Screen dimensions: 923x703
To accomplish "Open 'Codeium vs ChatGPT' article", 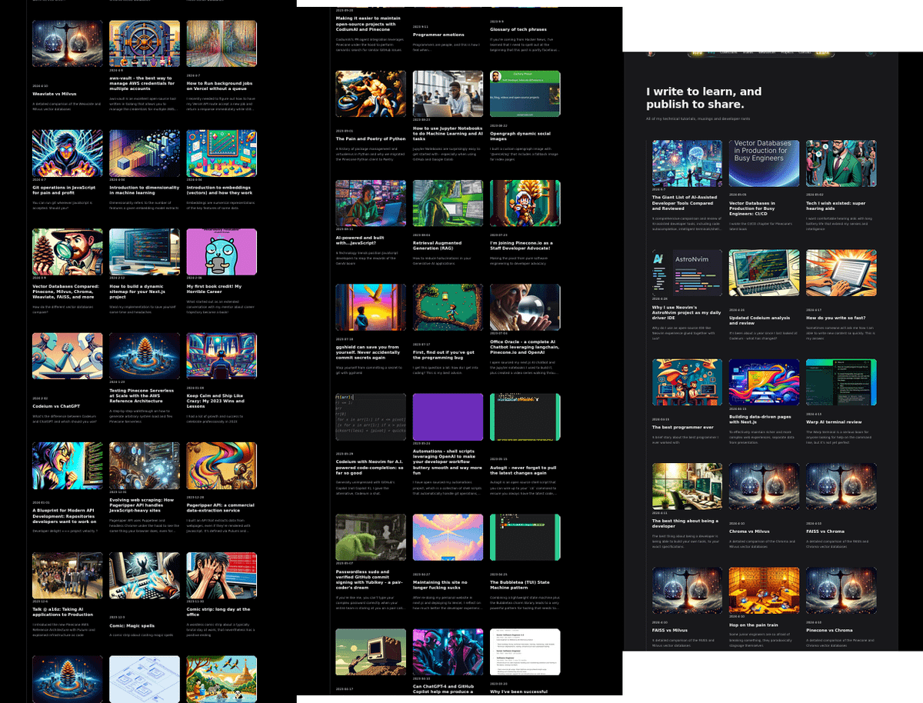I will pyautogui.click(x=55, y=405).
